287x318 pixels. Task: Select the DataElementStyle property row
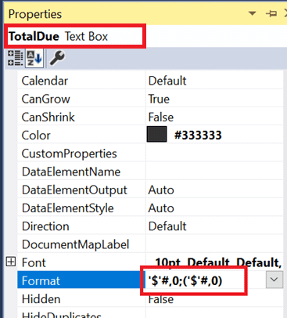point(150,208)
